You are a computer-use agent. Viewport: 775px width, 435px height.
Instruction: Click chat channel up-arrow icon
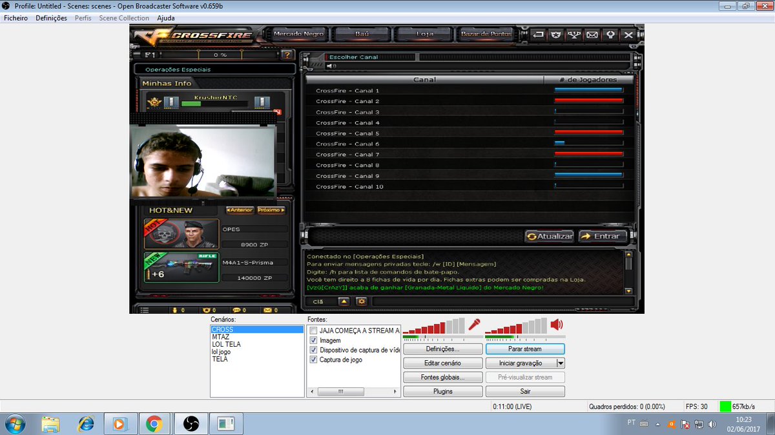(x=344, y=301)
